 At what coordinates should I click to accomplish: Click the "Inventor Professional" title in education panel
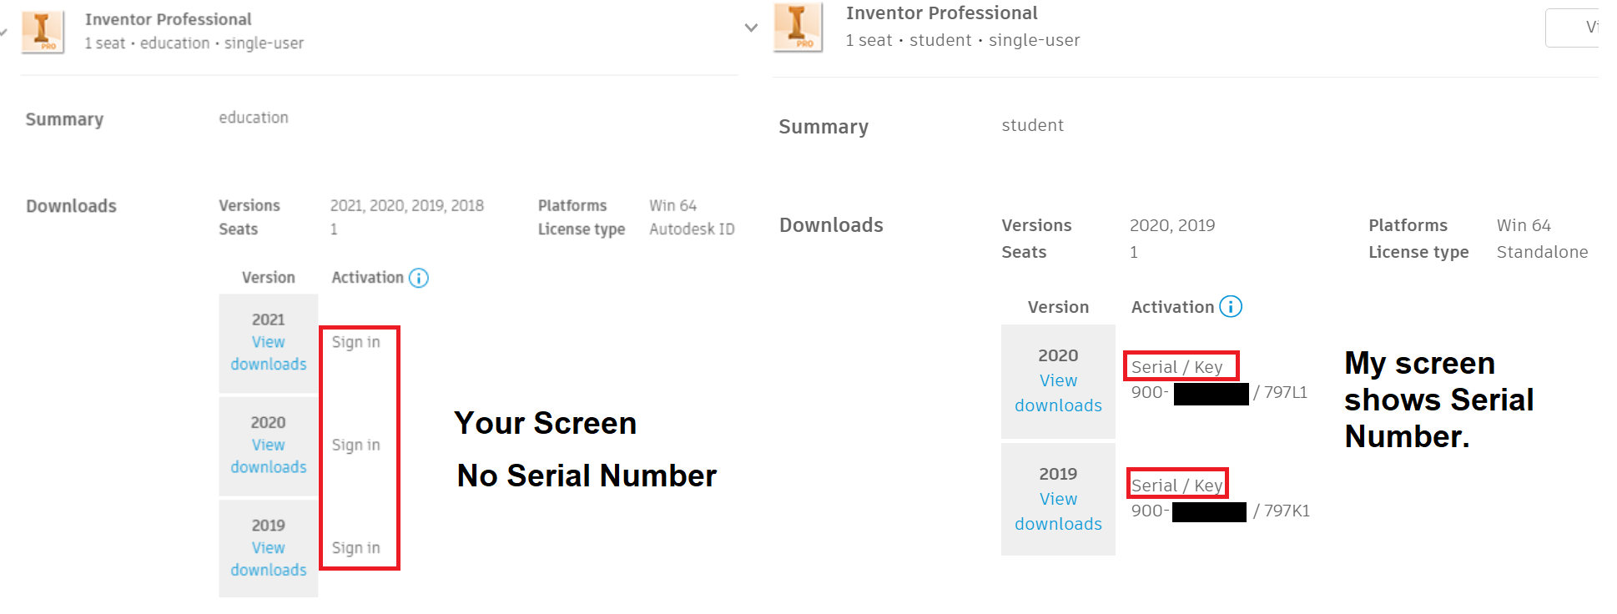168,19
